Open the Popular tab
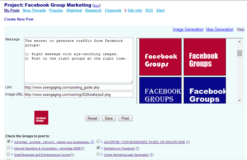Viewport: 247px width, 160px height. click(x=56, y=11)
